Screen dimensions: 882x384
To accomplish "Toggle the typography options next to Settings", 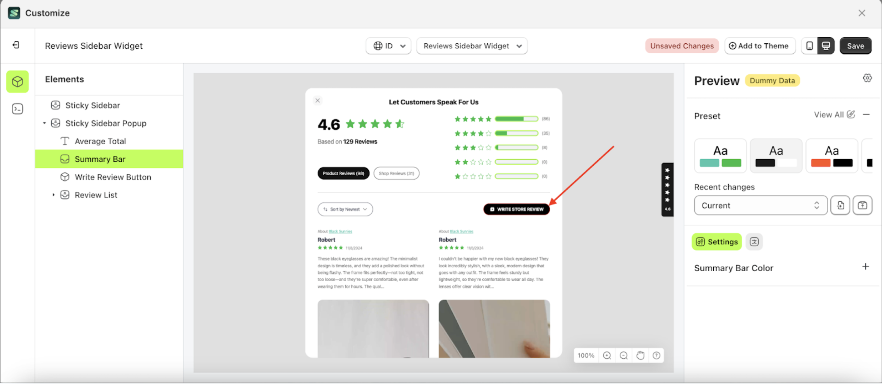I will coord(754,241).
